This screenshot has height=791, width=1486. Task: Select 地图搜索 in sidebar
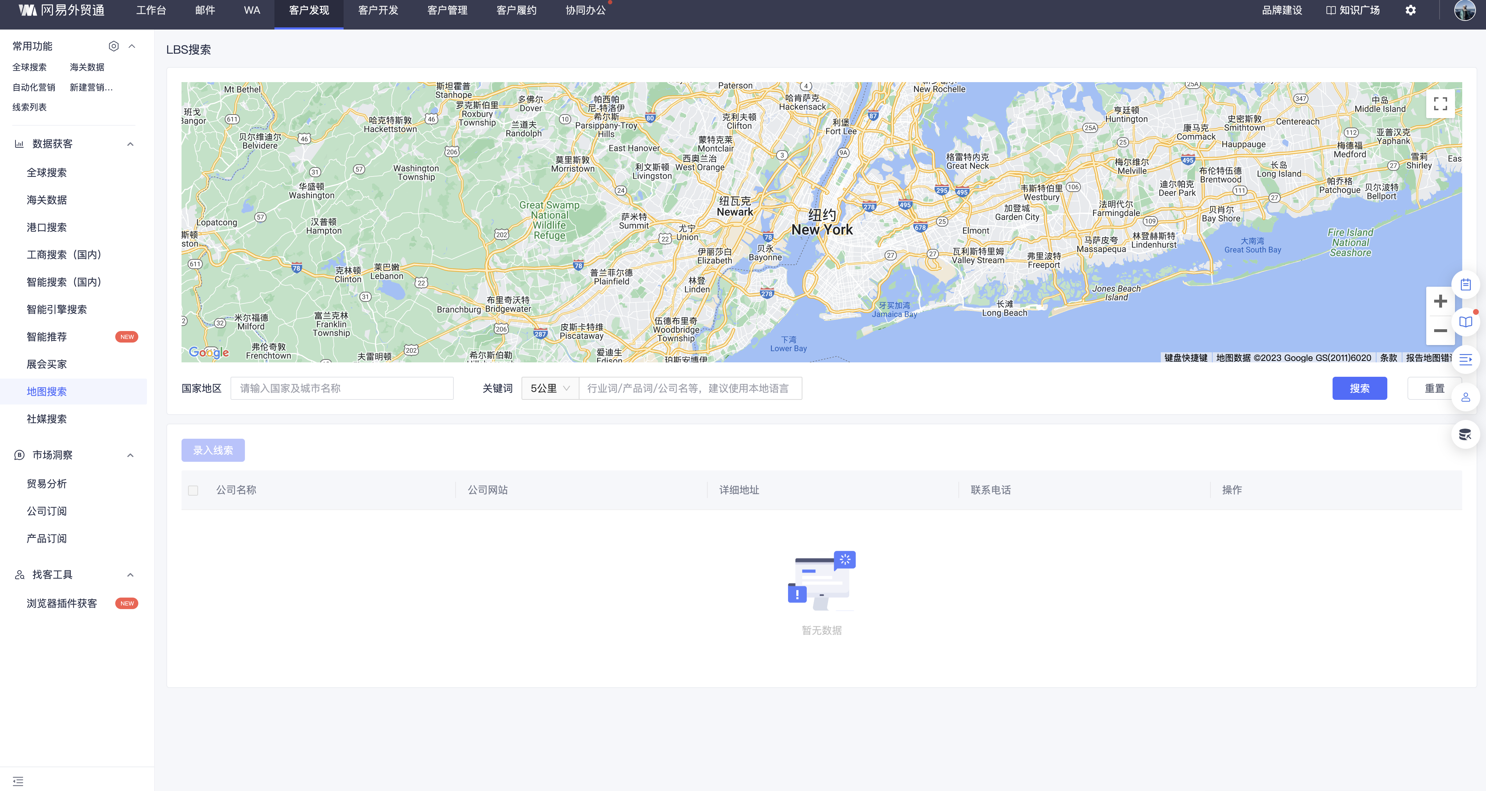coord(47,392)
